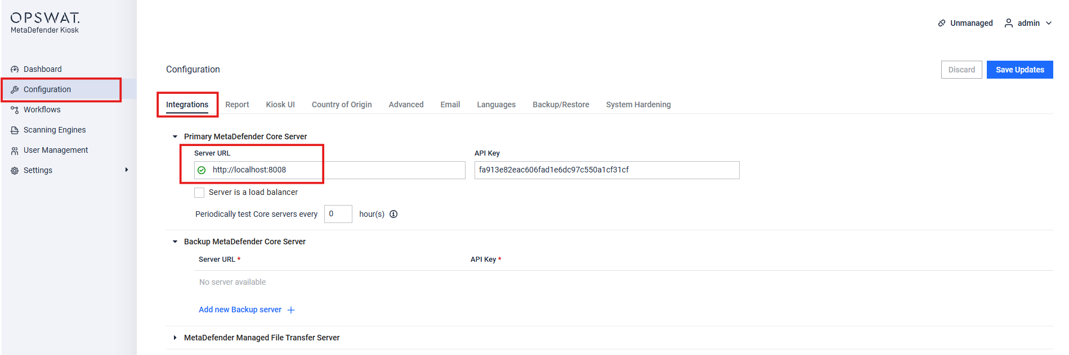
Task: Expand the Settings submenu arrow
Action: pyautogui.click(x=127, y=170)
